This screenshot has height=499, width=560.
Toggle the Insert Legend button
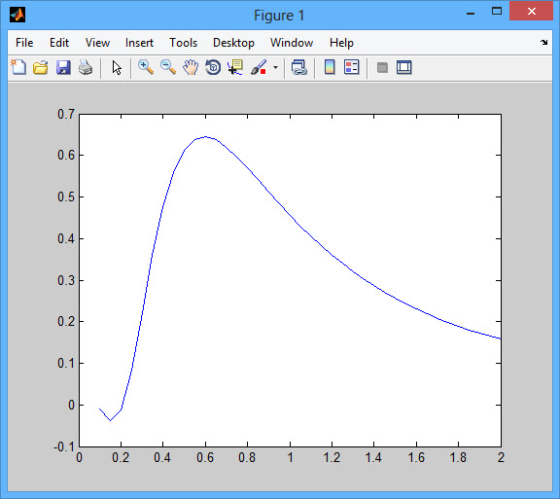[x=351, y=67]
